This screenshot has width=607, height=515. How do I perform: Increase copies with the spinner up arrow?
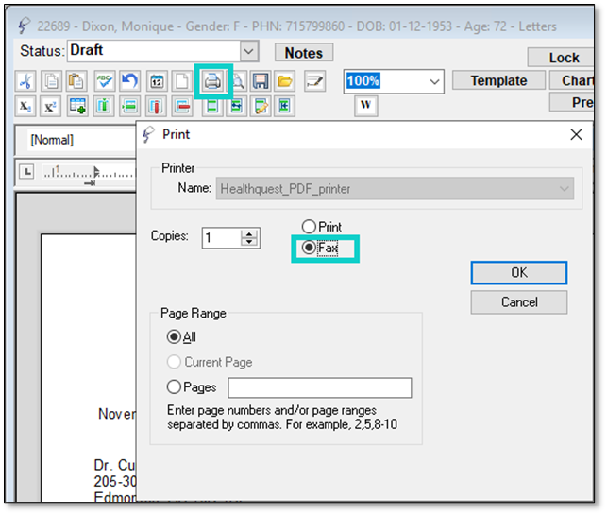[x=249, y=232]
